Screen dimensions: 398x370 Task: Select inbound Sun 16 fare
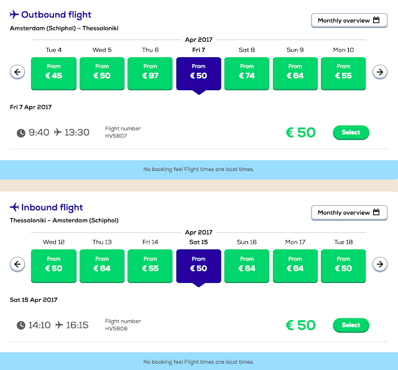tap(247, 266)
